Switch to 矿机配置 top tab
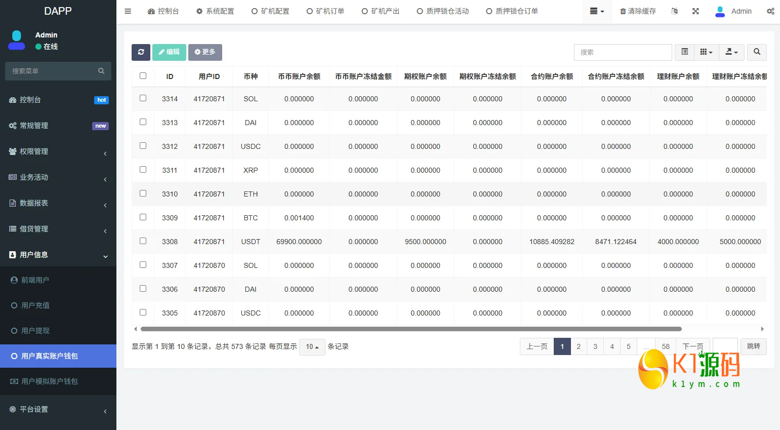Screen dimensions: 780x430 tap(270, 11)
